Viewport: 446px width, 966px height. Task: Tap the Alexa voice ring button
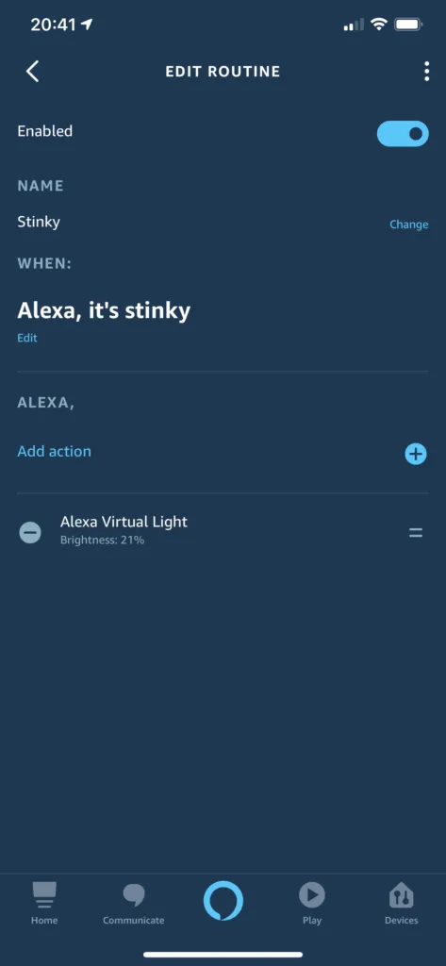(x=223, y=901)
